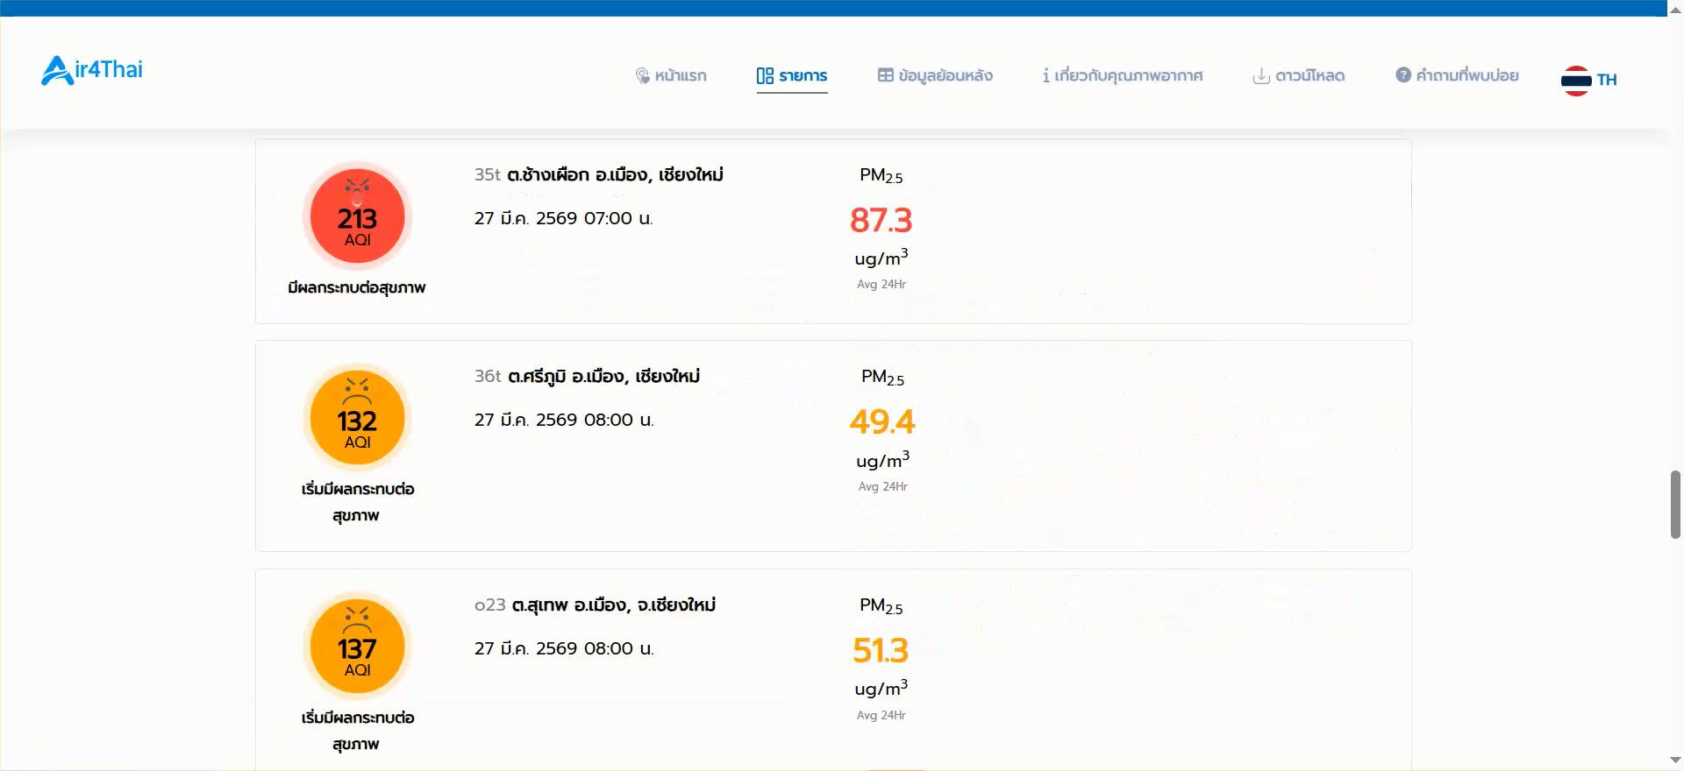Open the หน้าแรก menu item
This screenshot has width=1684, height=771.
[x=681, y=76]
